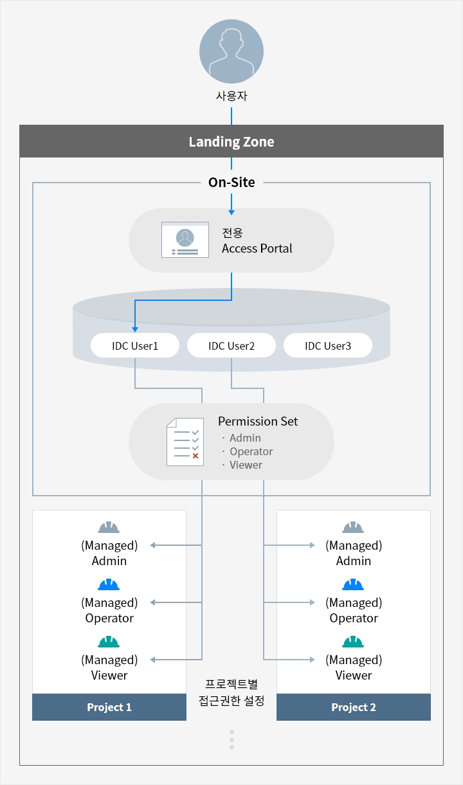Click Project 1 Viewer teal helmet icon

(109, 642)
